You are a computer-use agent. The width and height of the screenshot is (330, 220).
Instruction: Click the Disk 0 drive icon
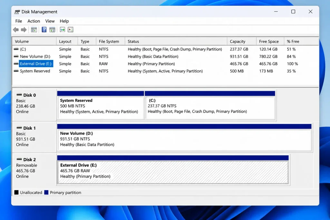(19, 95)
